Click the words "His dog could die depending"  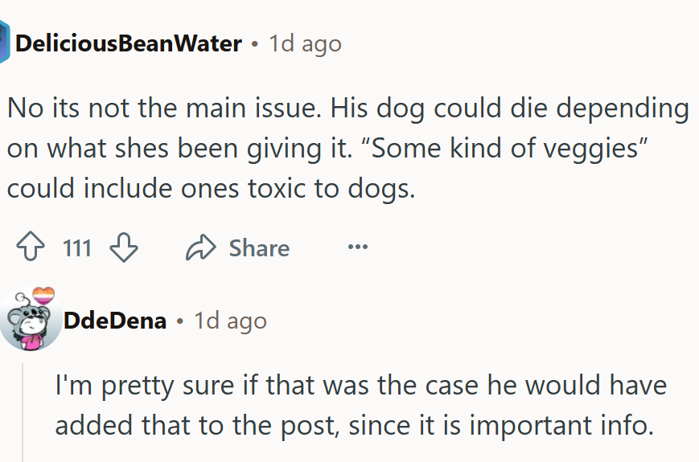tap(499, 108)
